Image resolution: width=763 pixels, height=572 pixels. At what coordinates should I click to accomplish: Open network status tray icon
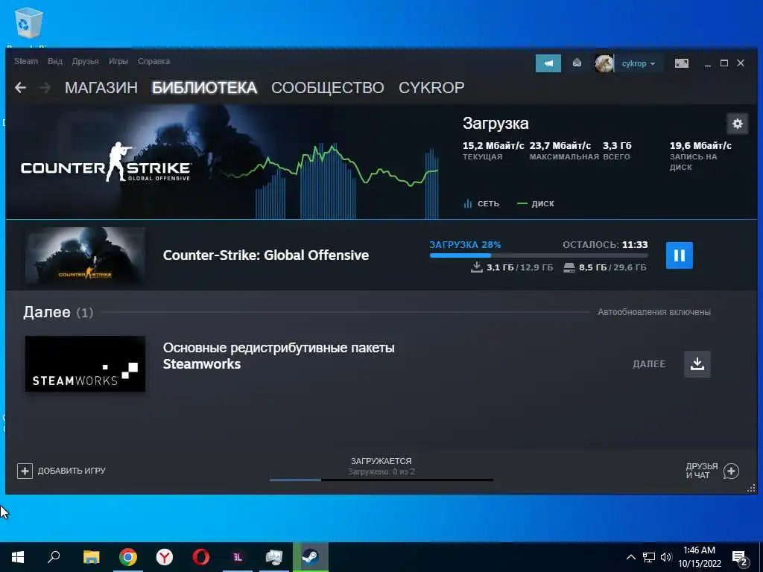649,557
